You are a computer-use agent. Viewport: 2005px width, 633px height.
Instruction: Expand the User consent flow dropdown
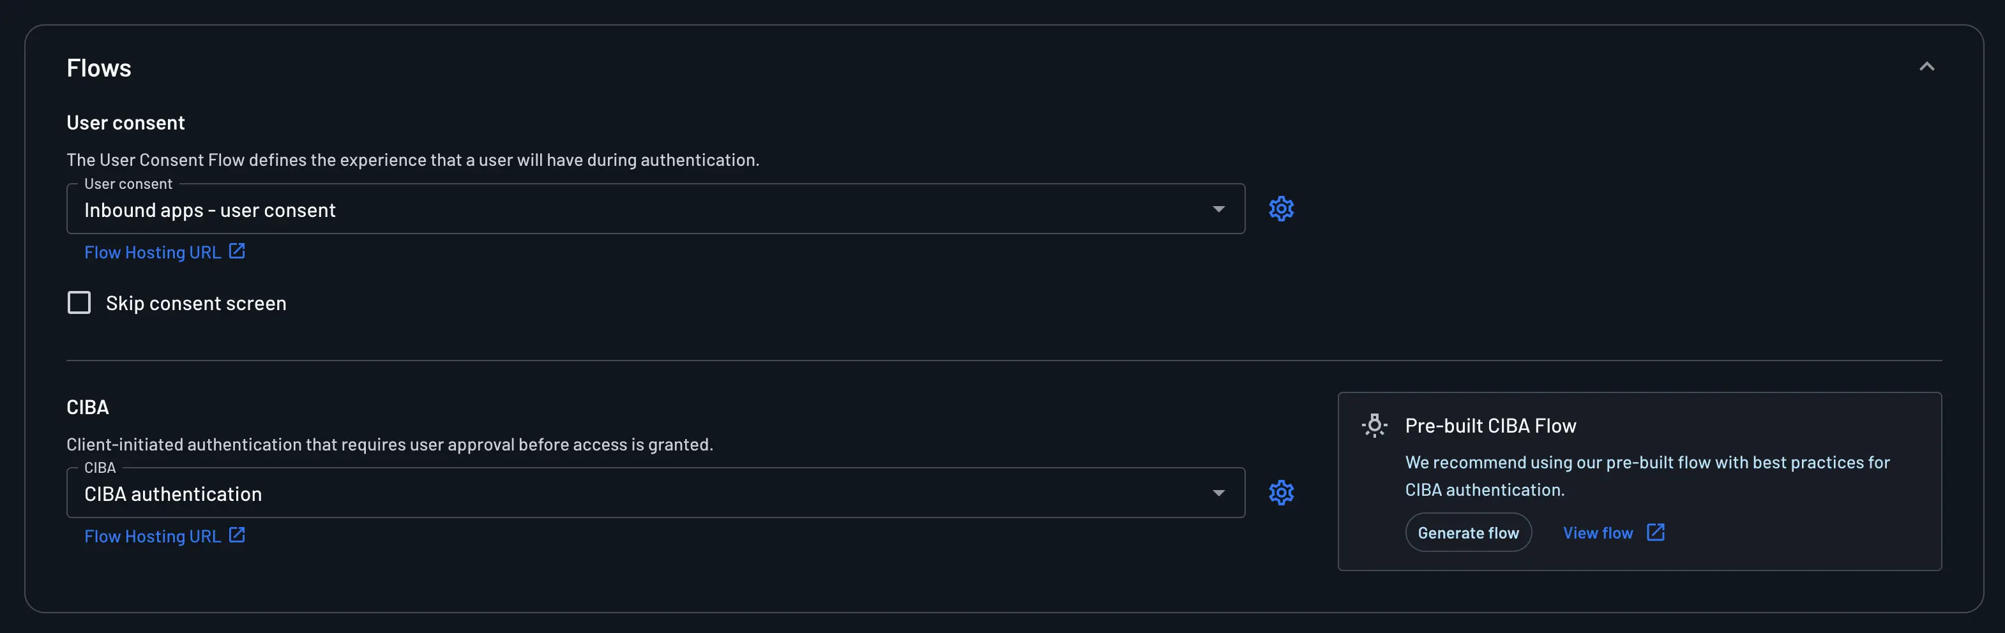[x=1218, y=209]
